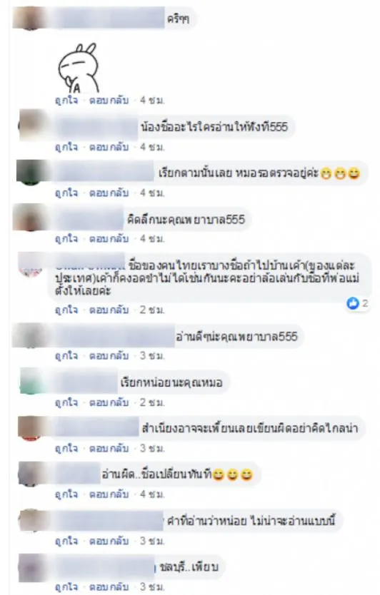Like the comment 'คริๆๆ' with ถูกใจ link

[66, 101]
